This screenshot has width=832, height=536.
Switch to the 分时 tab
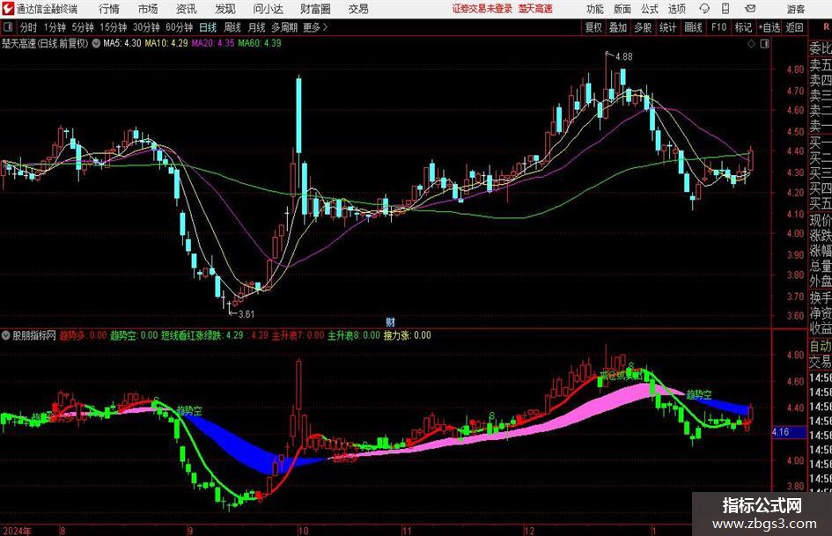pos(29,27)
